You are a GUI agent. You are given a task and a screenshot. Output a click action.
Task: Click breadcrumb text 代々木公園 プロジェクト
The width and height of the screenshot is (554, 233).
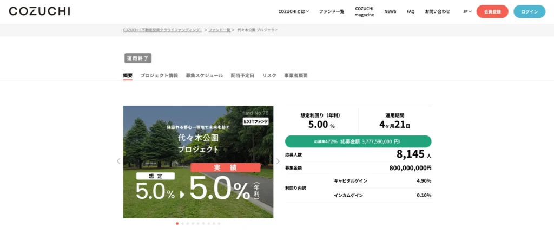(x=258, y=30)
